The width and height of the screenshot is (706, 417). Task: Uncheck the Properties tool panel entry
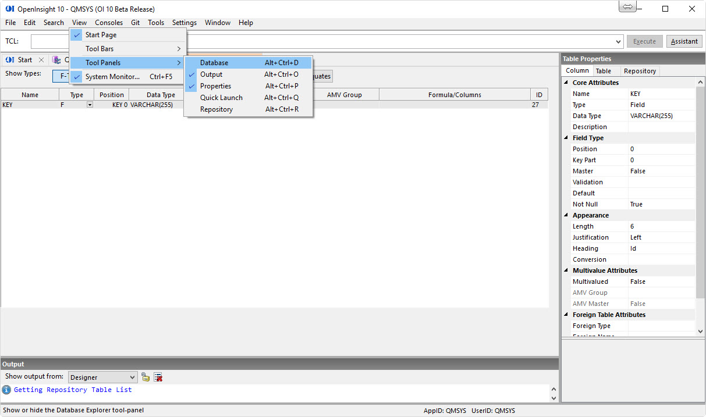249,86
